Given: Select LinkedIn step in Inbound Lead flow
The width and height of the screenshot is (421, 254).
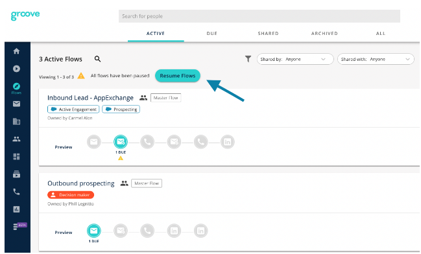Looking at the screenshot, I should pyautogui.click(x=228, y=142).
